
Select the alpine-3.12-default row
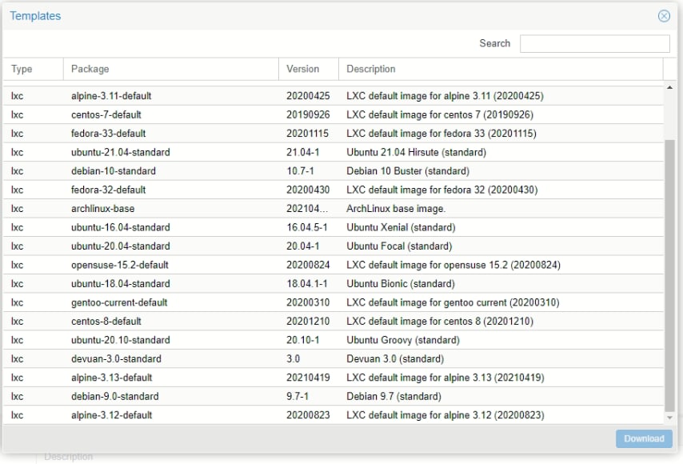[x=111, y=415]
